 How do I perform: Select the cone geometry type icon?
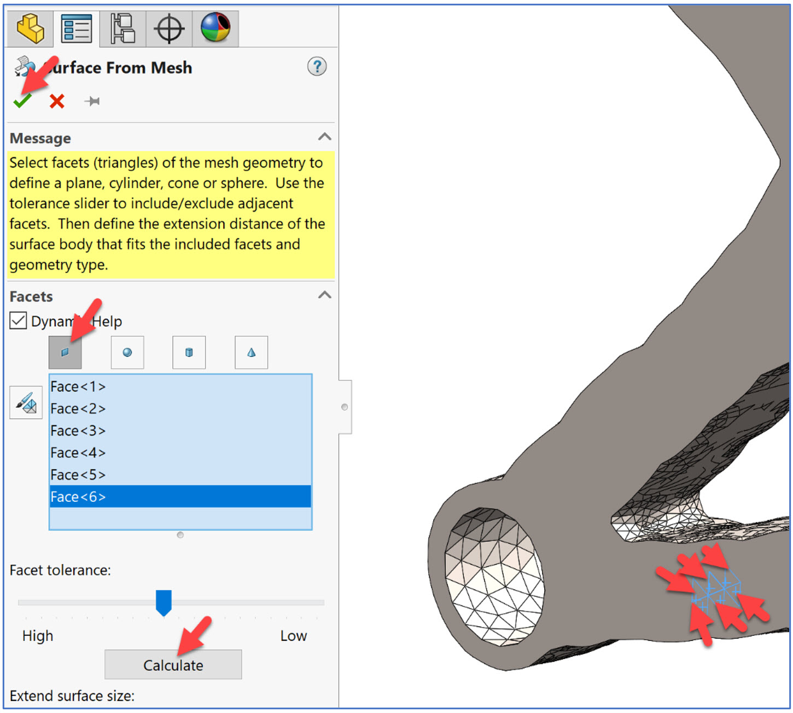coord(250,352)
